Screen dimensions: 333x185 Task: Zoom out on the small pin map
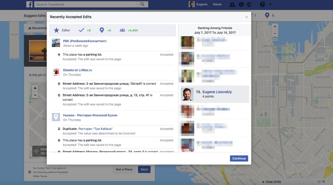[x=35, y=95]
